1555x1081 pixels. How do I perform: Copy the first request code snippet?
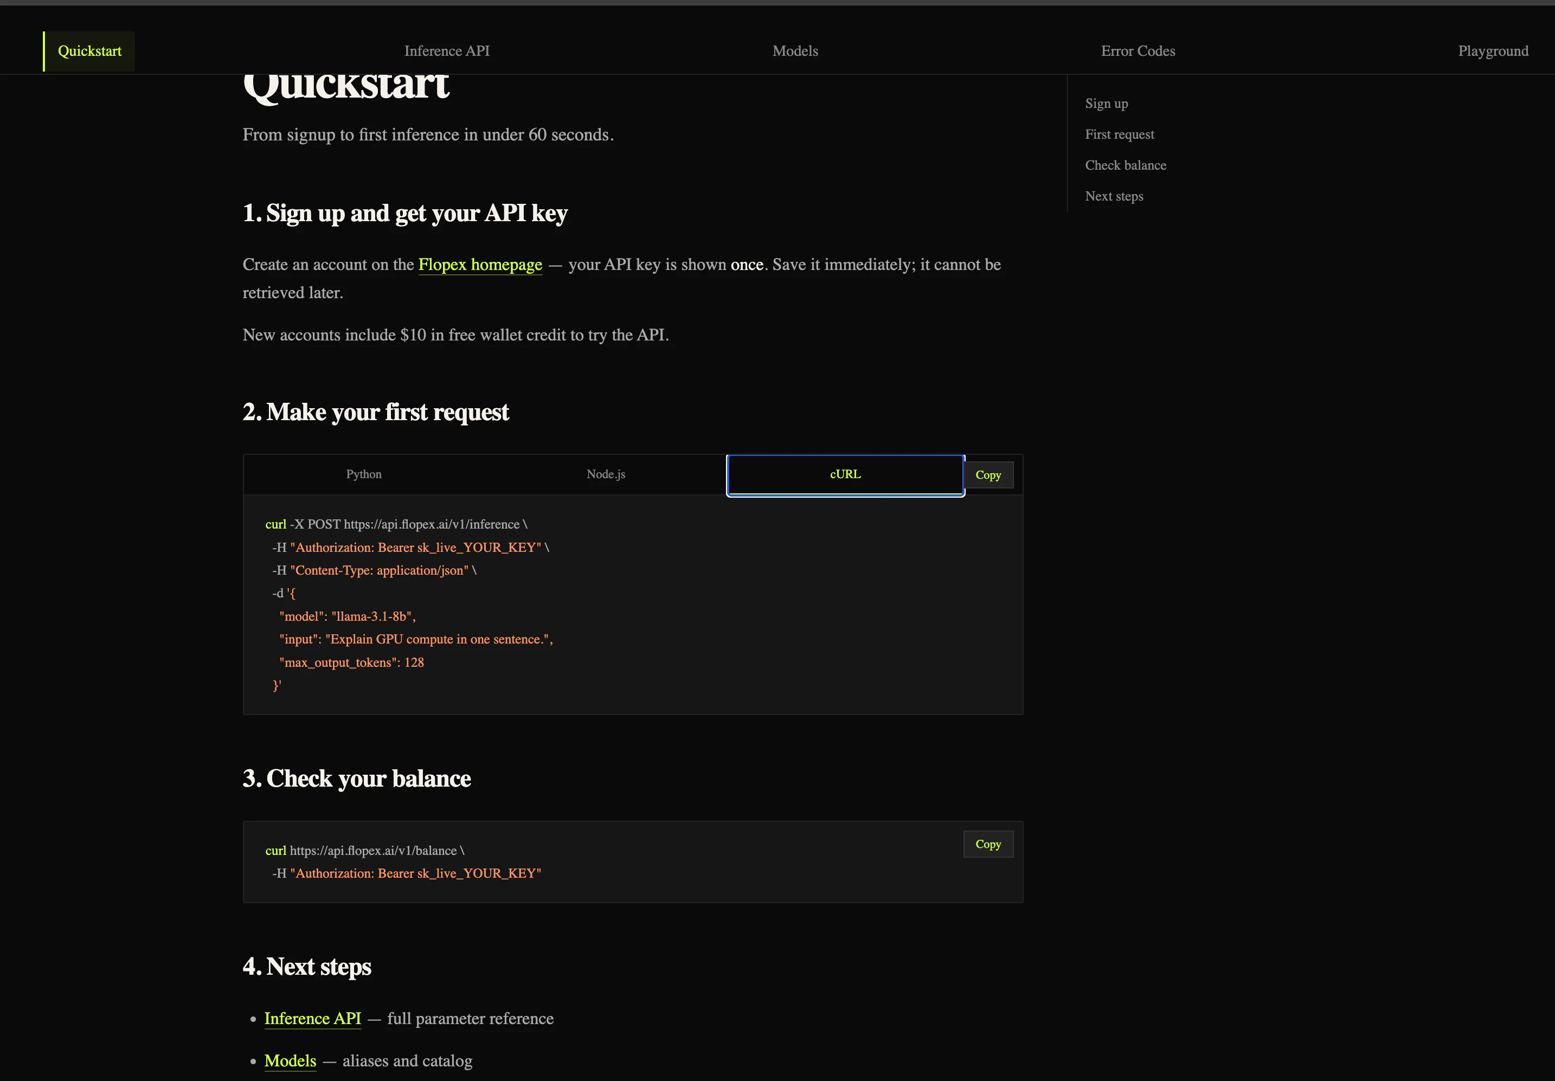pos(987,475)
